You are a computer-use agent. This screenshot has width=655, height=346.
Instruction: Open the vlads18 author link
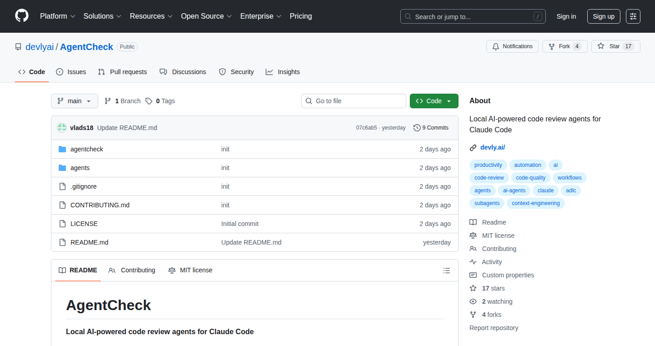coord(81,128)
